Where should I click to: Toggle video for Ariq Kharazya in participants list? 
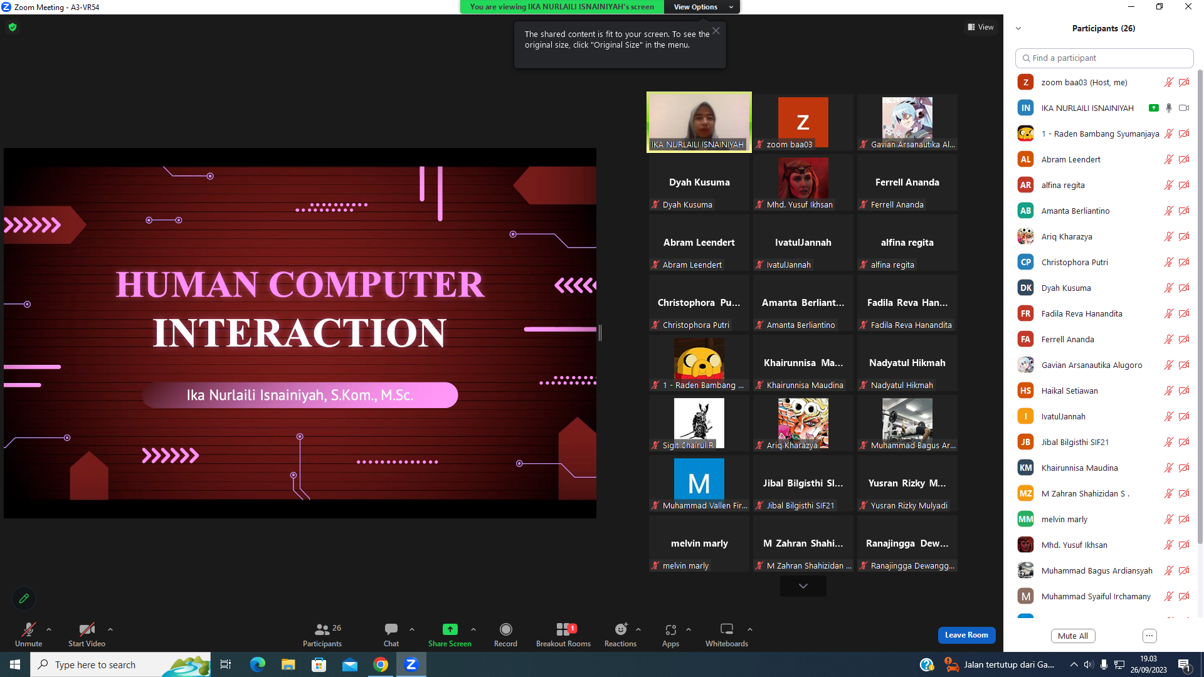click(x=1184, y=236)
